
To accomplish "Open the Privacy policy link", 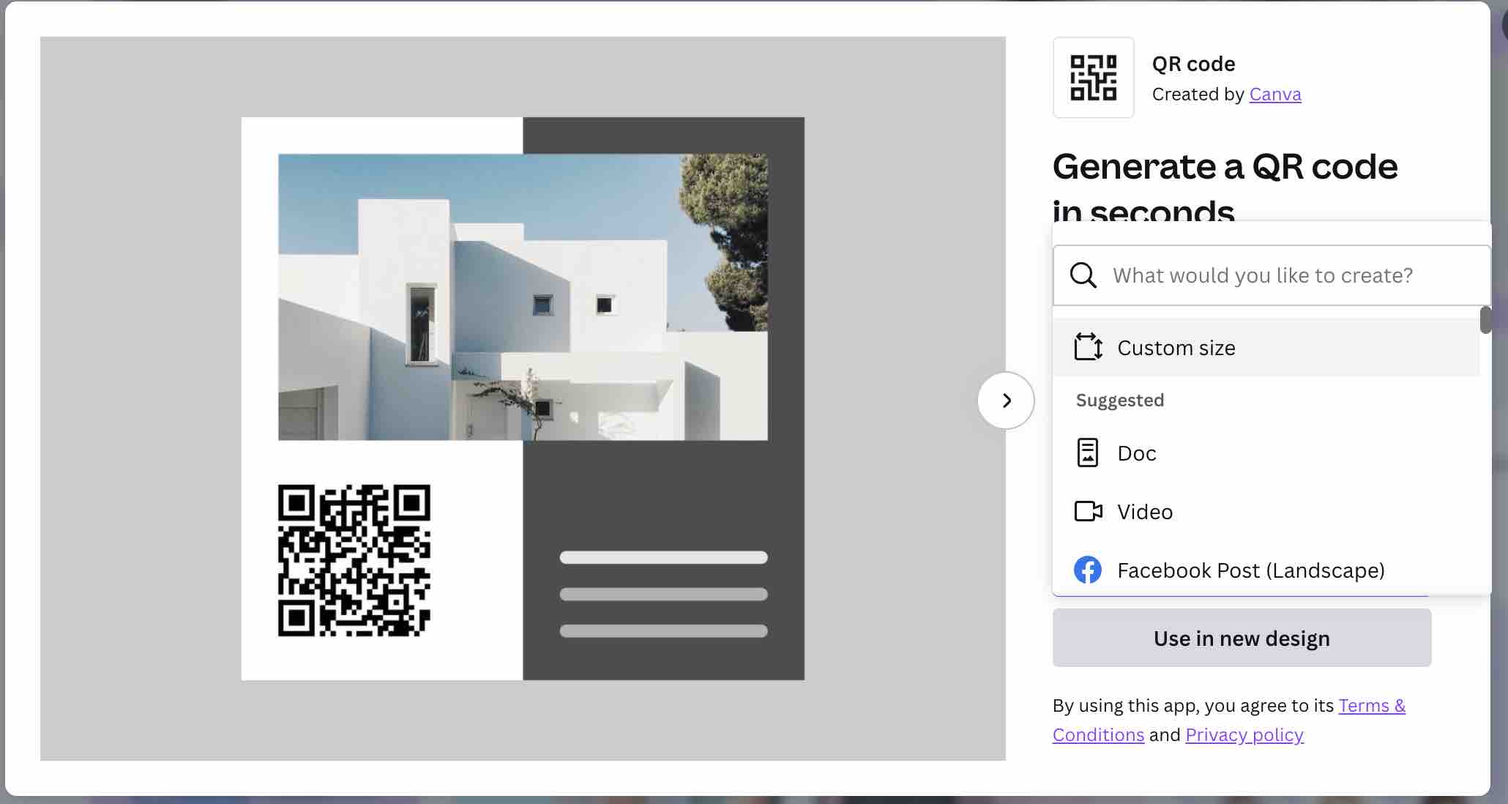I will coord(1244,734).
